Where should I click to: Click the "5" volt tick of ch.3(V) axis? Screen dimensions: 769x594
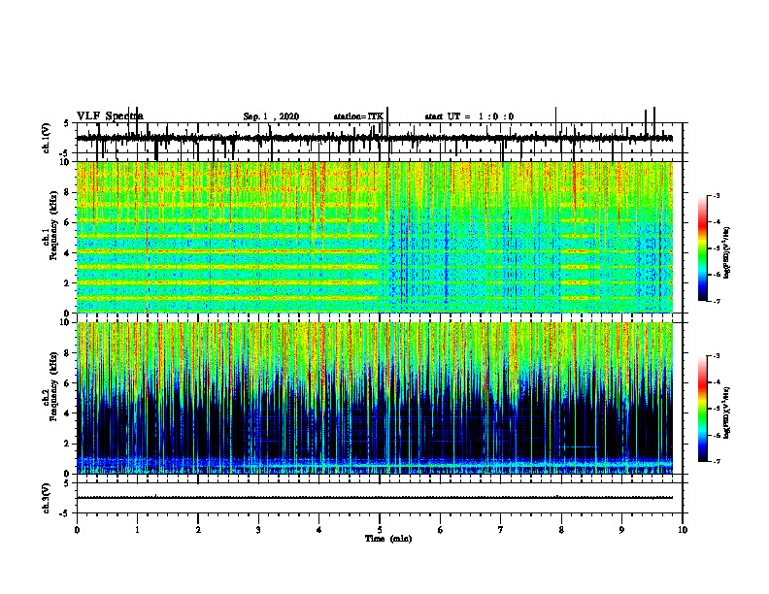66,482
